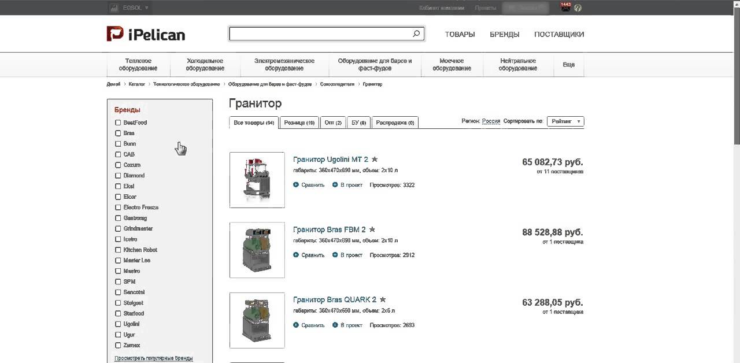The image size is (740, 363).
Task: Click the Сокоохладители breadcrumb link
Action: click(337, 84)
